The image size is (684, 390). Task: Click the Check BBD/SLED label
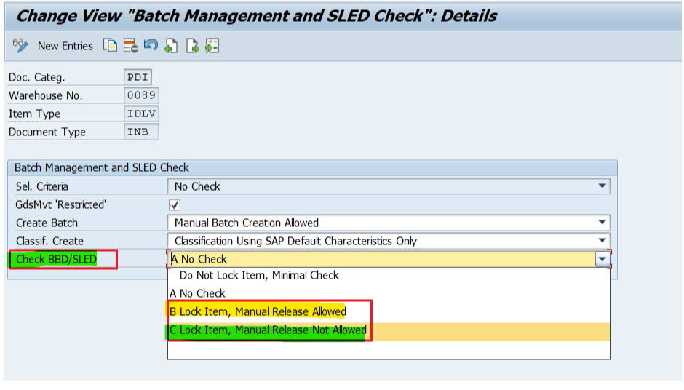coord(56,259)
